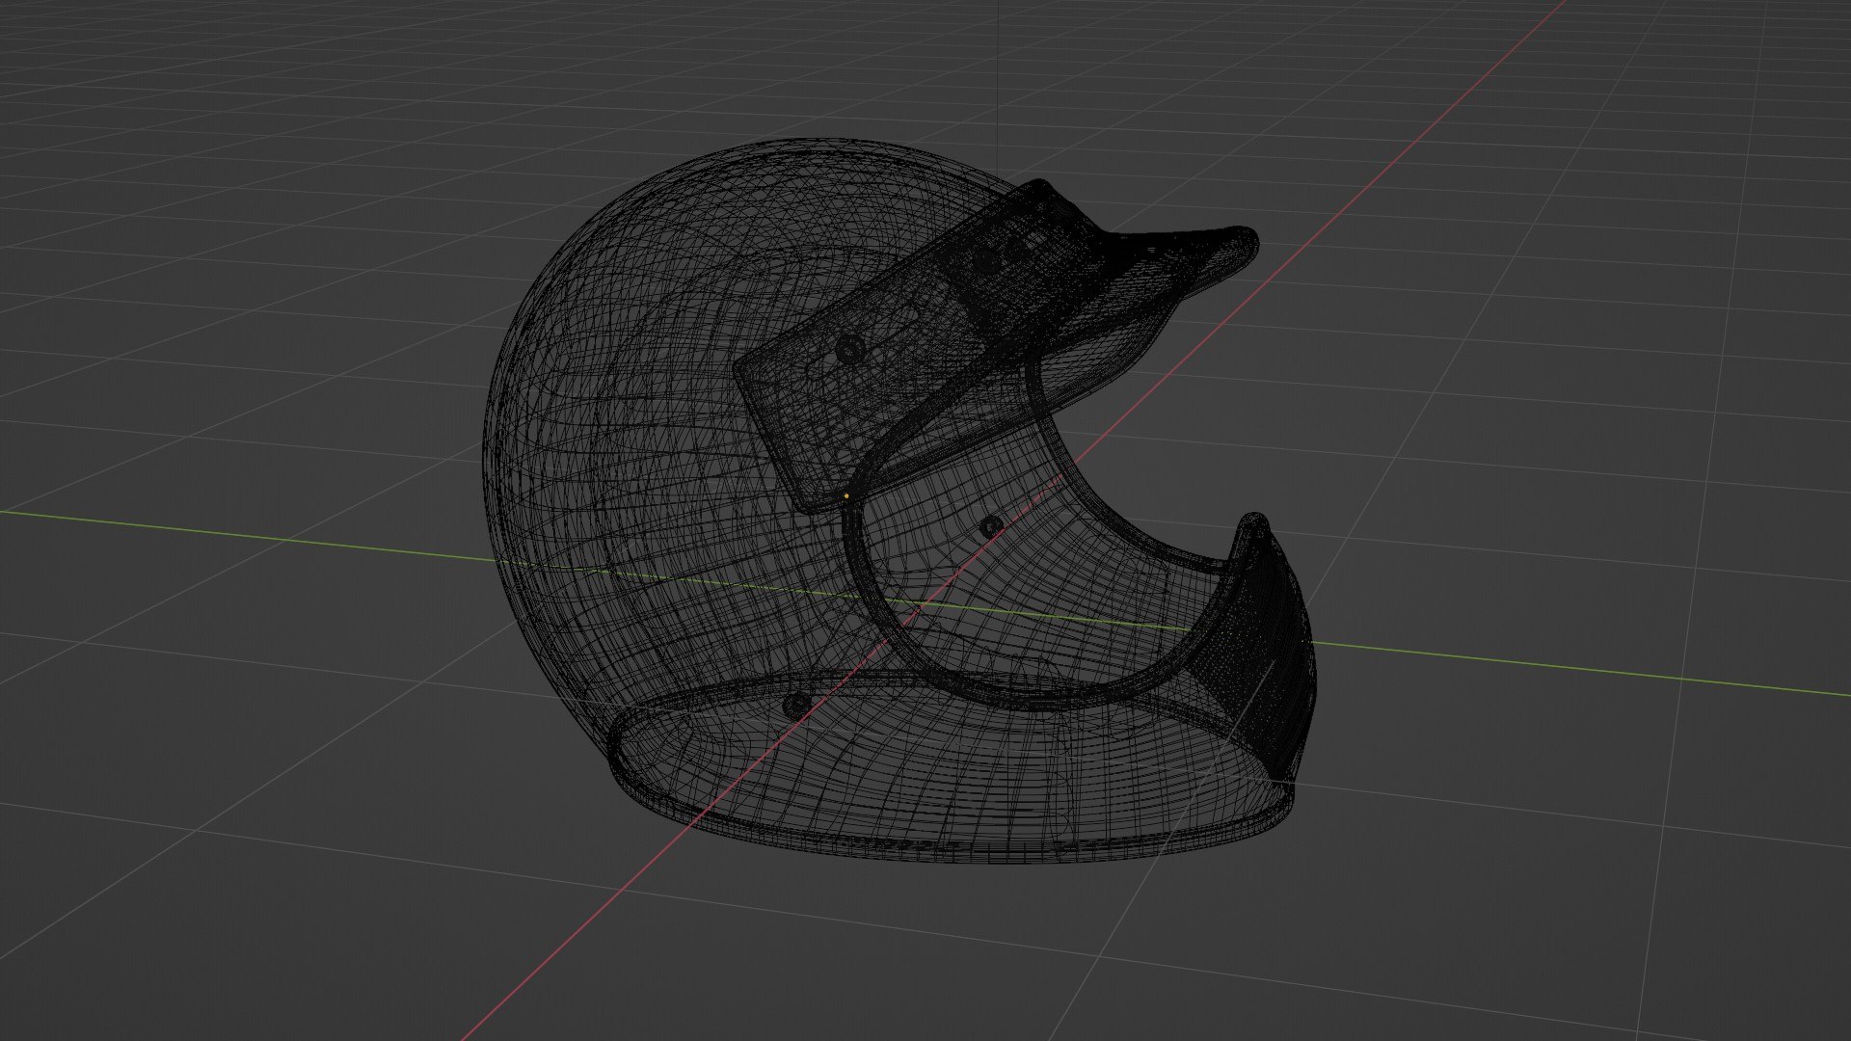Image resolution: width=1851 pixels, height=1041 pixels.
Task: Click the screw on the visor strap
Action: 848,351
